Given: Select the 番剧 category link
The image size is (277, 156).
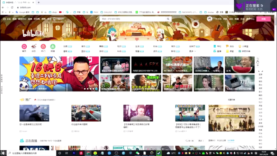Looking at the screenshot, I should pyautogui.click(x=65, y=51).
